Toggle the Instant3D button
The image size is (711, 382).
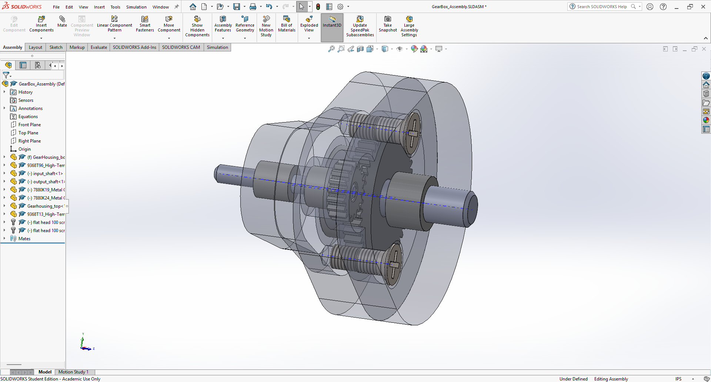coord(332,27)
